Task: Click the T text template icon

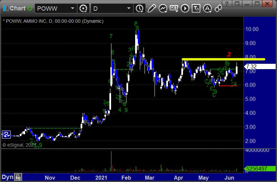Action: pyautogui.click(x=196, y=8)
